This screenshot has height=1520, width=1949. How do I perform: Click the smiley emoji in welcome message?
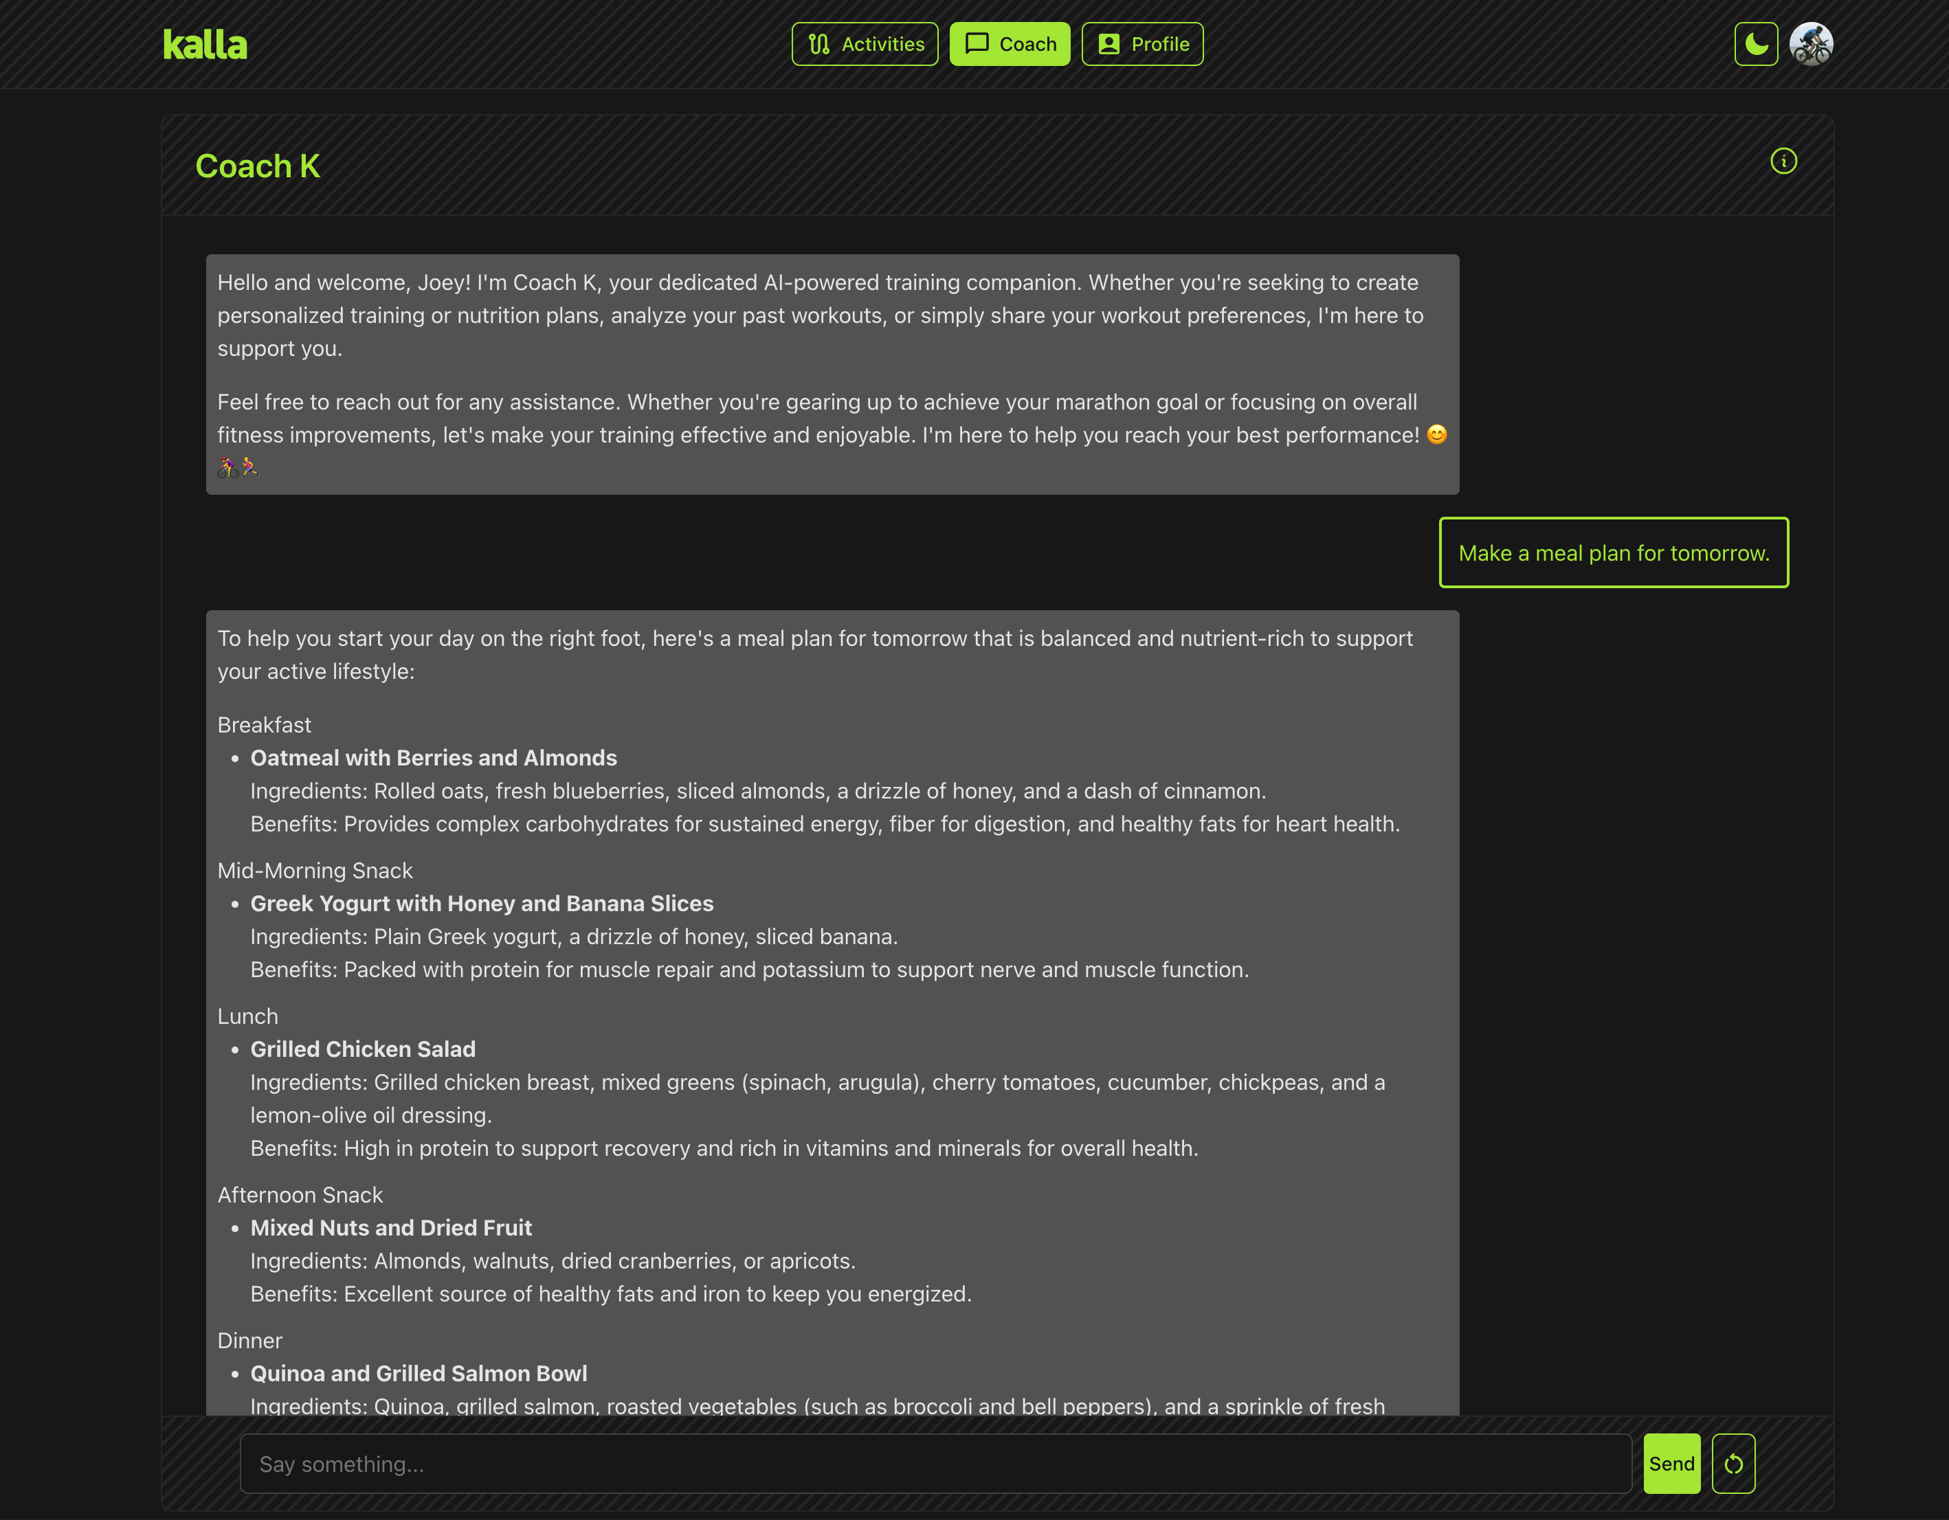tap(1436, 435)
